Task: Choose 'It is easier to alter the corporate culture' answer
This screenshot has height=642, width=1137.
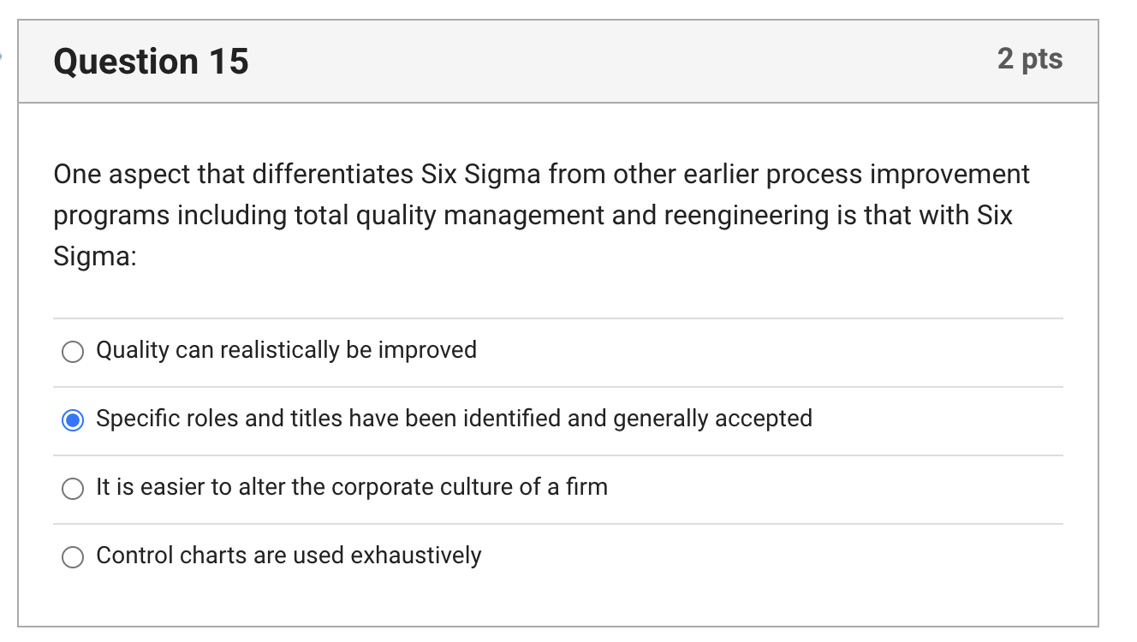Action: (x=73, y=488)
